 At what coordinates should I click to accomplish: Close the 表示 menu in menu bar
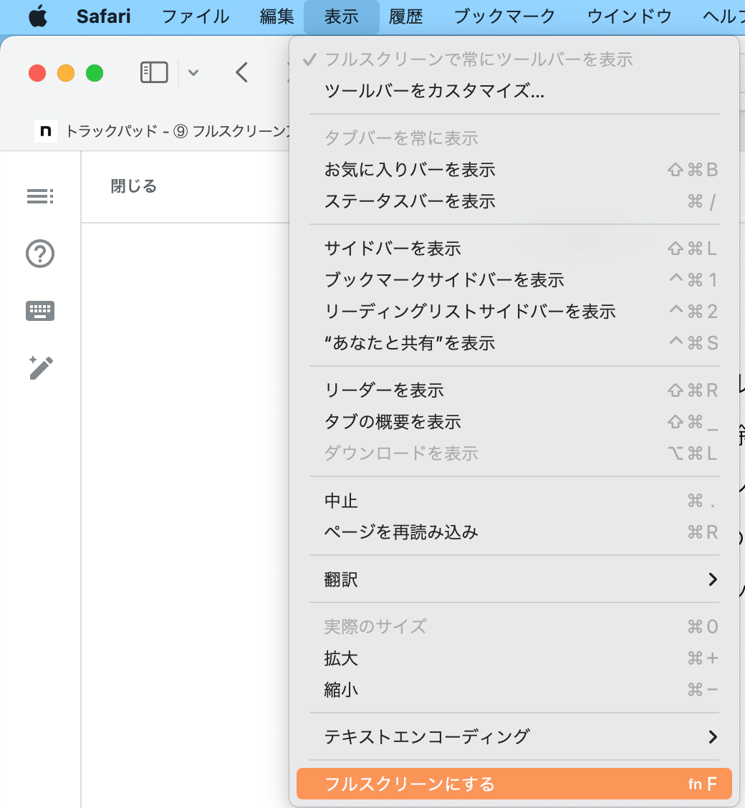pos(341,16)
